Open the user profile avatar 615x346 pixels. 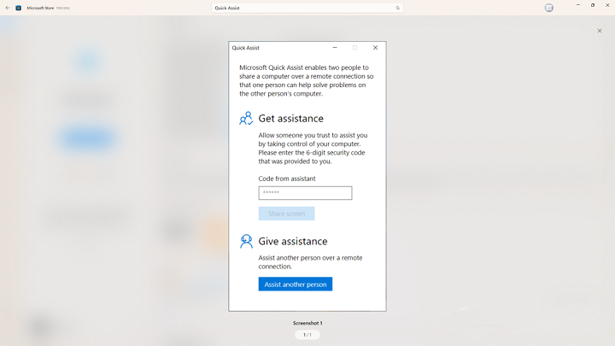pos(549,8)
